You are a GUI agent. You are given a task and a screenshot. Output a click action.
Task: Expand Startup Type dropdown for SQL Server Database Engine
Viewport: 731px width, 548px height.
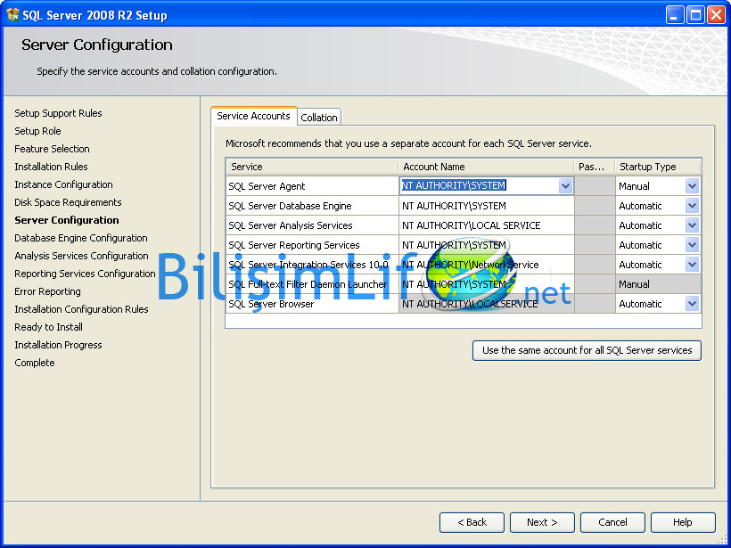tap(692, 206)
